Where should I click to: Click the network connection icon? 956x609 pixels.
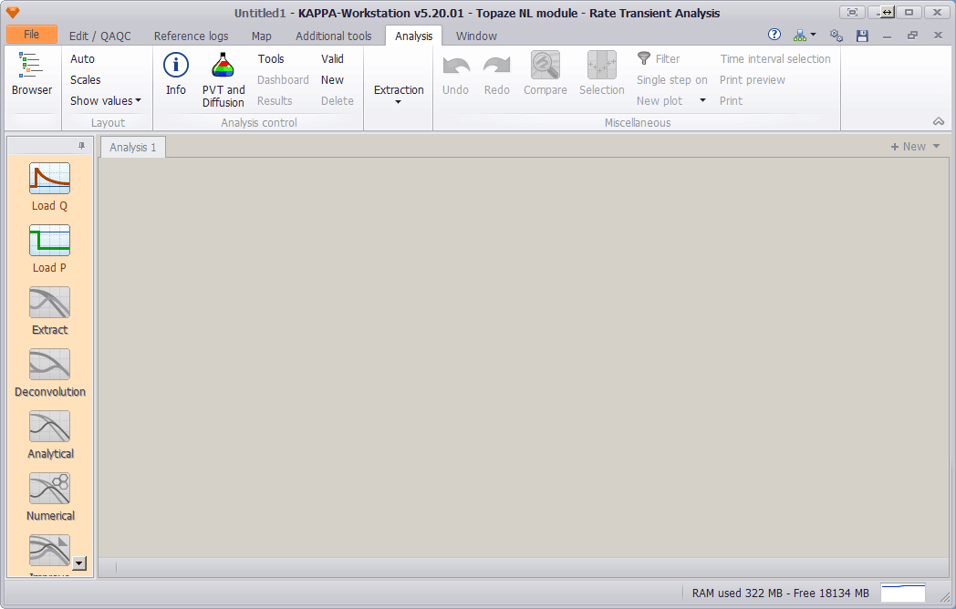click(x=800, y=36)
